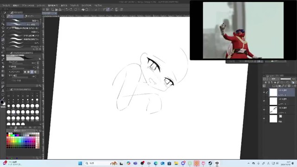Toggle the highlighted snap to ruler button
This screenshot has width=297, height=167.
click(x=108, y=9)
